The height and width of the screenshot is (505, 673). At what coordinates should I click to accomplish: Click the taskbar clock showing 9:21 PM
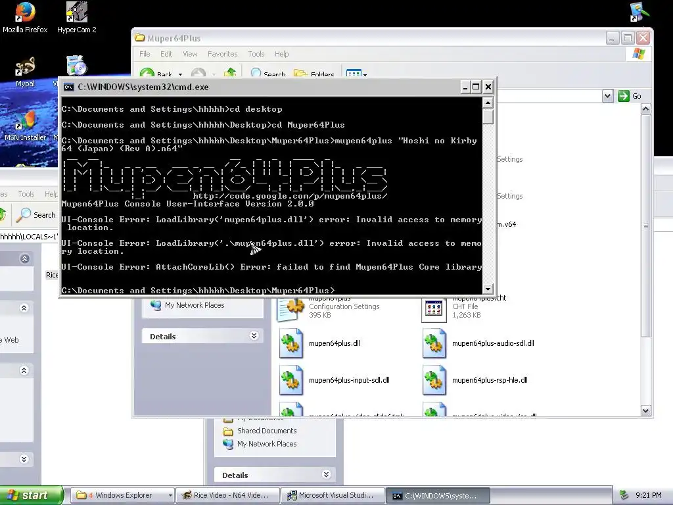[648, 495]
